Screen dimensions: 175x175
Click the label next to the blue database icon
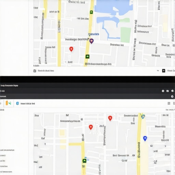pos(28,104)
